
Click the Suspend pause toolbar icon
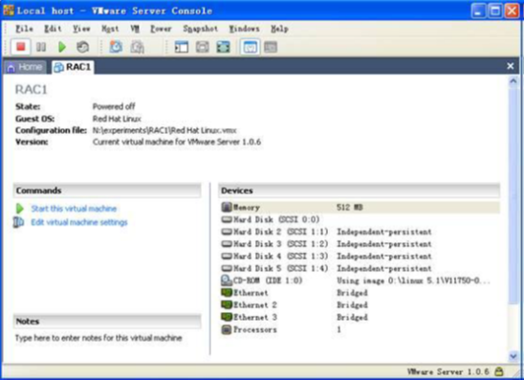[x=41, y=47]
